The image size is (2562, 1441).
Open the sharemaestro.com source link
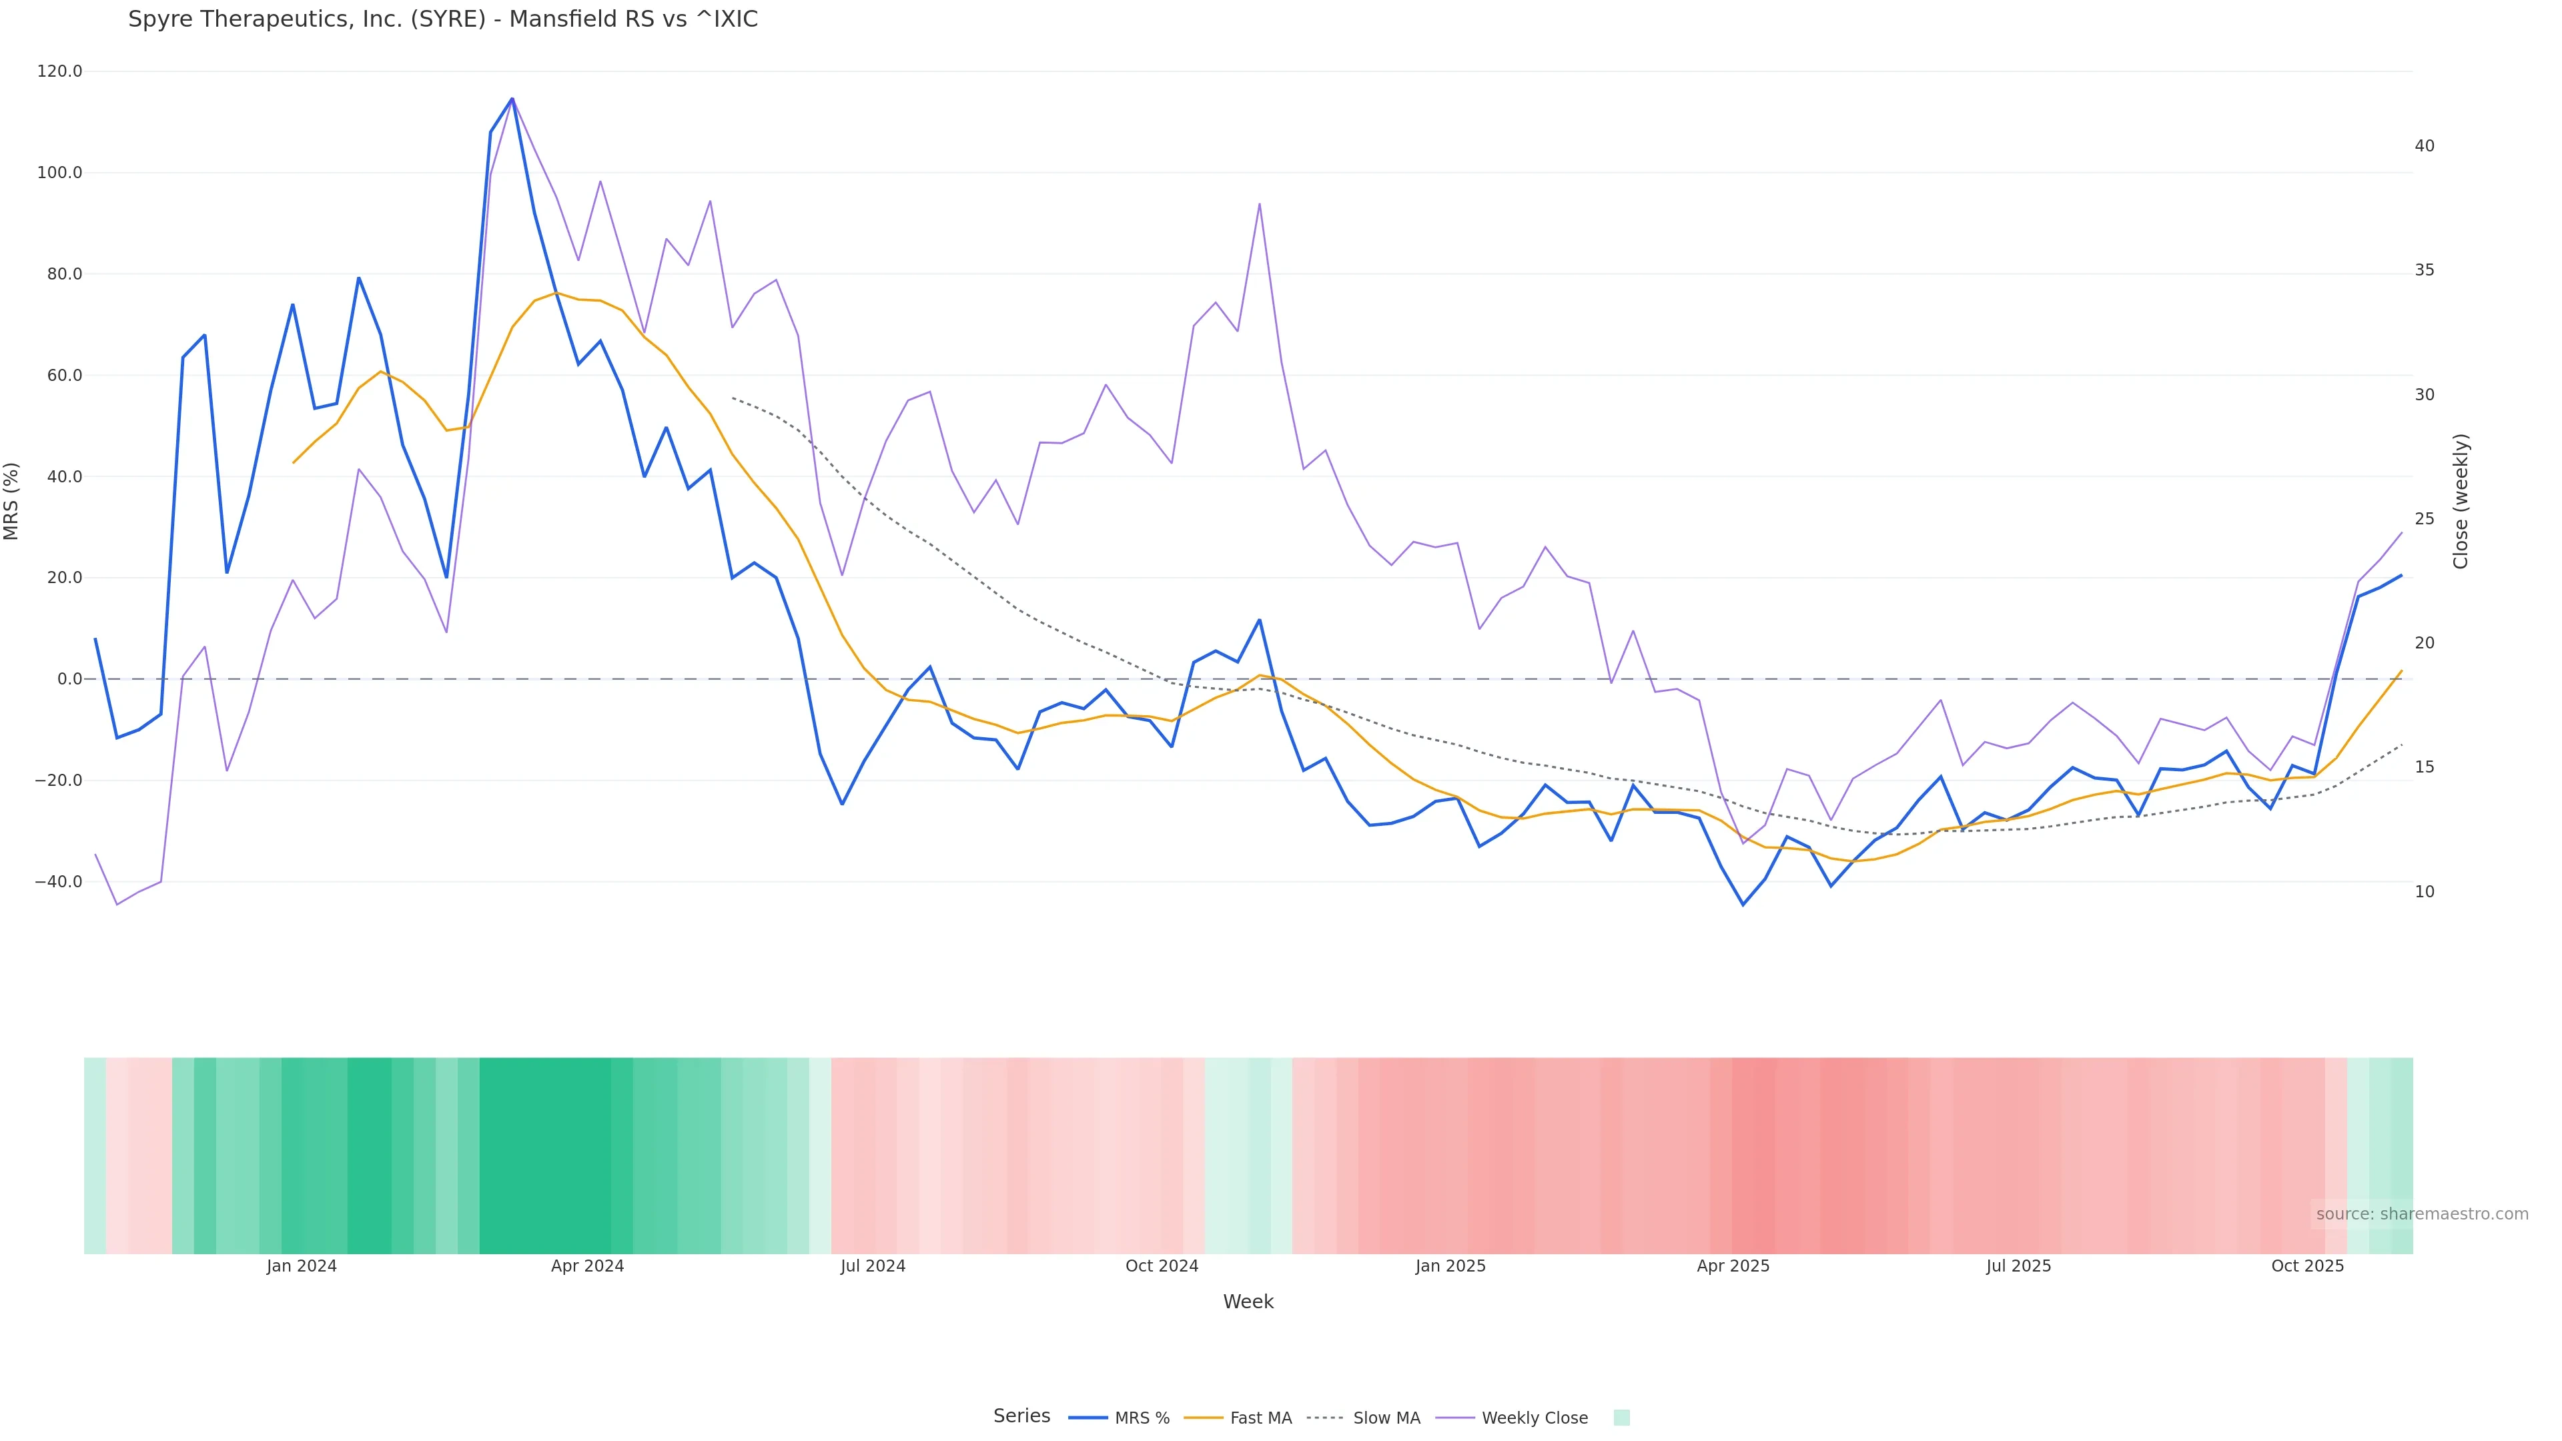click(x=2421, y=1214)
